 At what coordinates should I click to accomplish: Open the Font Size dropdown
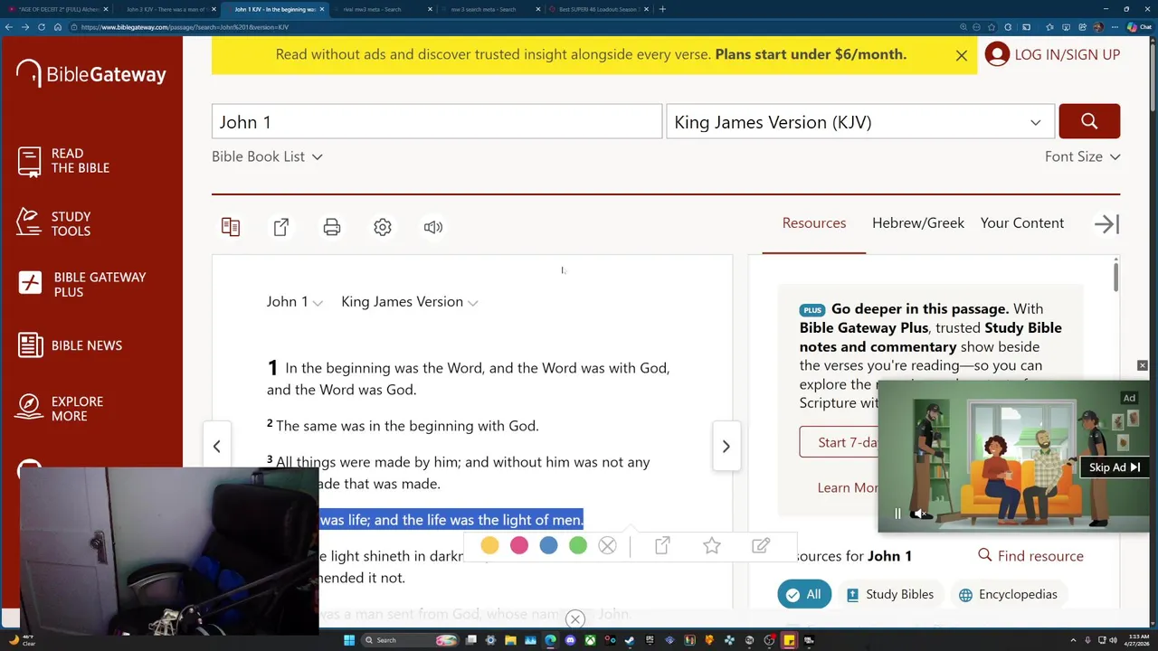coord(1082,156)
